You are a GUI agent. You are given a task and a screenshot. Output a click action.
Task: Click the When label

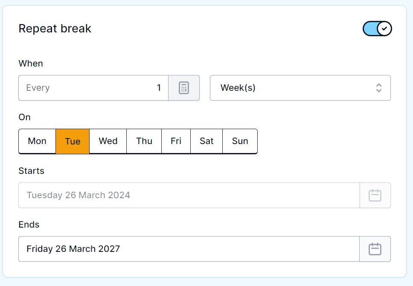(x=31, y=64)
